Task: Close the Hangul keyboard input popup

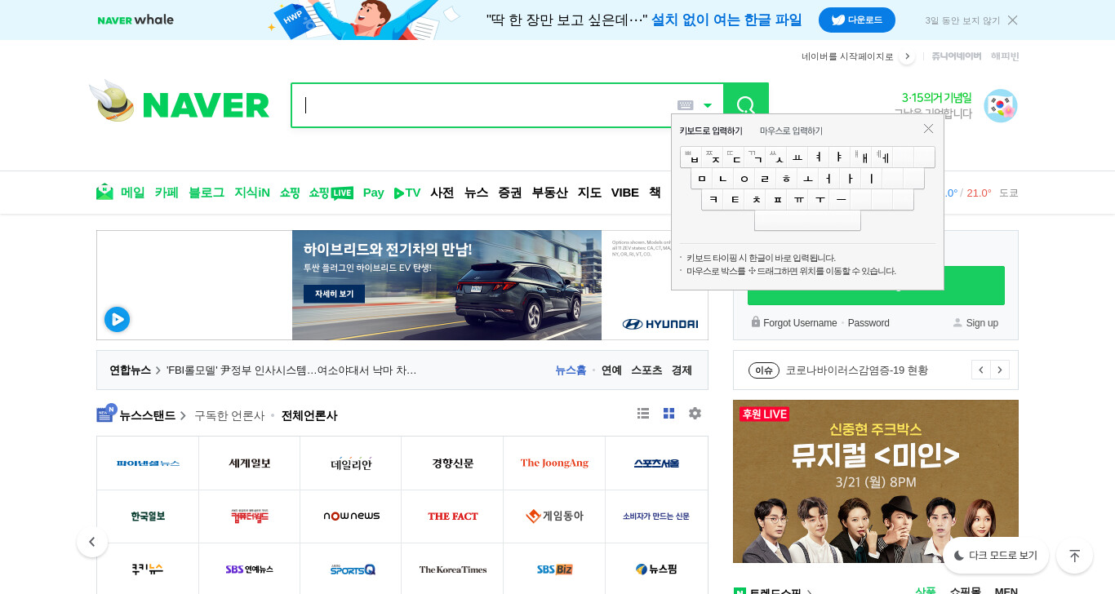Action: pos(928,129)
